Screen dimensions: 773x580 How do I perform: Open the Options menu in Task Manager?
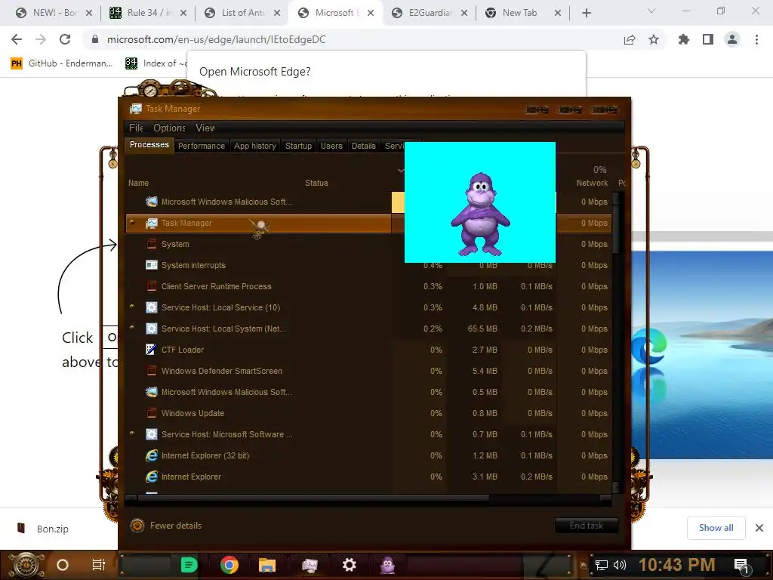tap(169, 128)
